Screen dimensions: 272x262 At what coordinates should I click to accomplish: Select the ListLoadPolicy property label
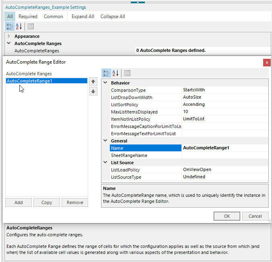(125, 170)
